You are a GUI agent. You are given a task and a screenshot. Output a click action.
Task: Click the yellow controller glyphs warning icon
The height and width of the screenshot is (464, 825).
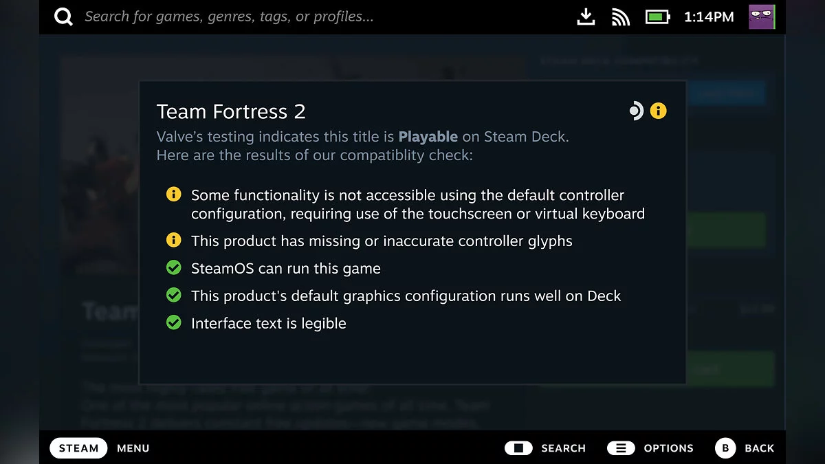(174, 240)
